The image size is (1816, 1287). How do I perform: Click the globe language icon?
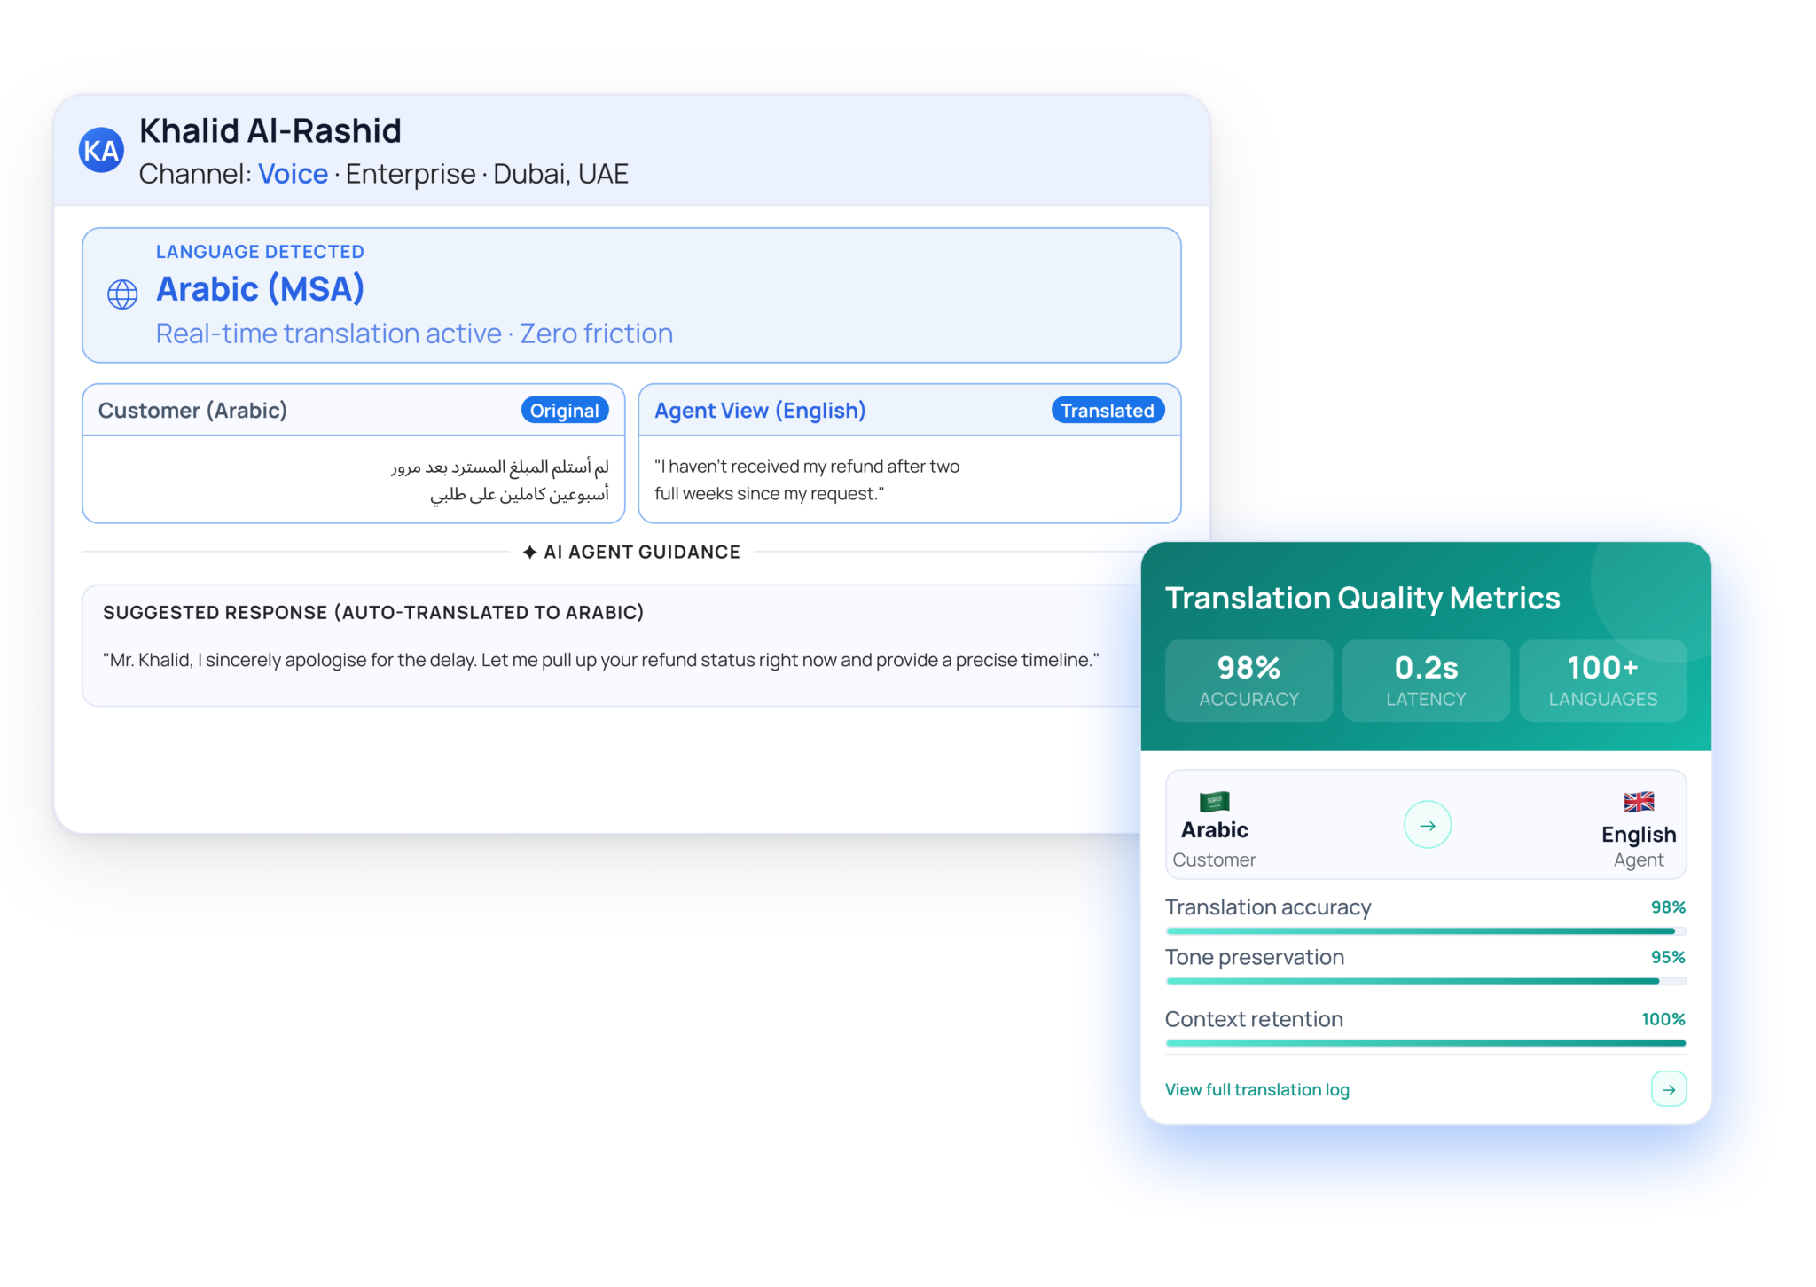tap(122, 294)
